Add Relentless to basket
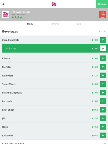The image size is (108, 144). pos(103,76)
